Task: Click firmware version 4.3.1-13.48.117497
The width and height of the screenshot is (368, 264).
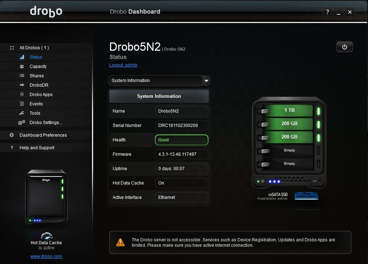Action: pos(181,154)
